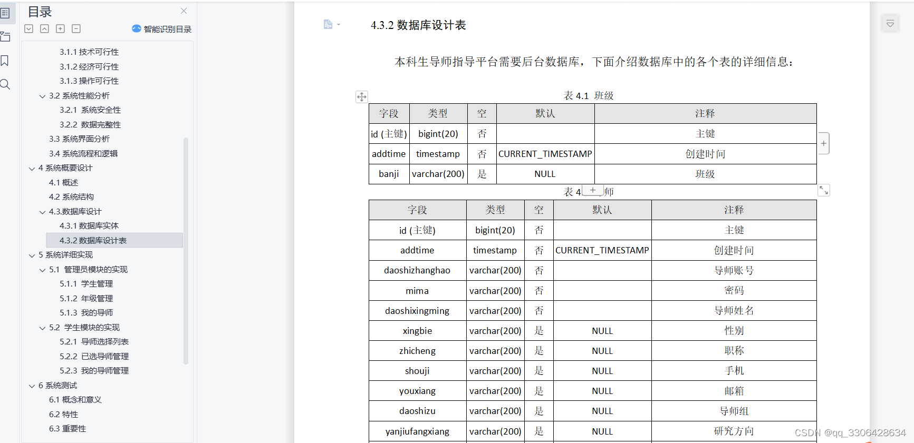Go to 3.4 系统流程和逻辑 in outline

tap(83, 153)
